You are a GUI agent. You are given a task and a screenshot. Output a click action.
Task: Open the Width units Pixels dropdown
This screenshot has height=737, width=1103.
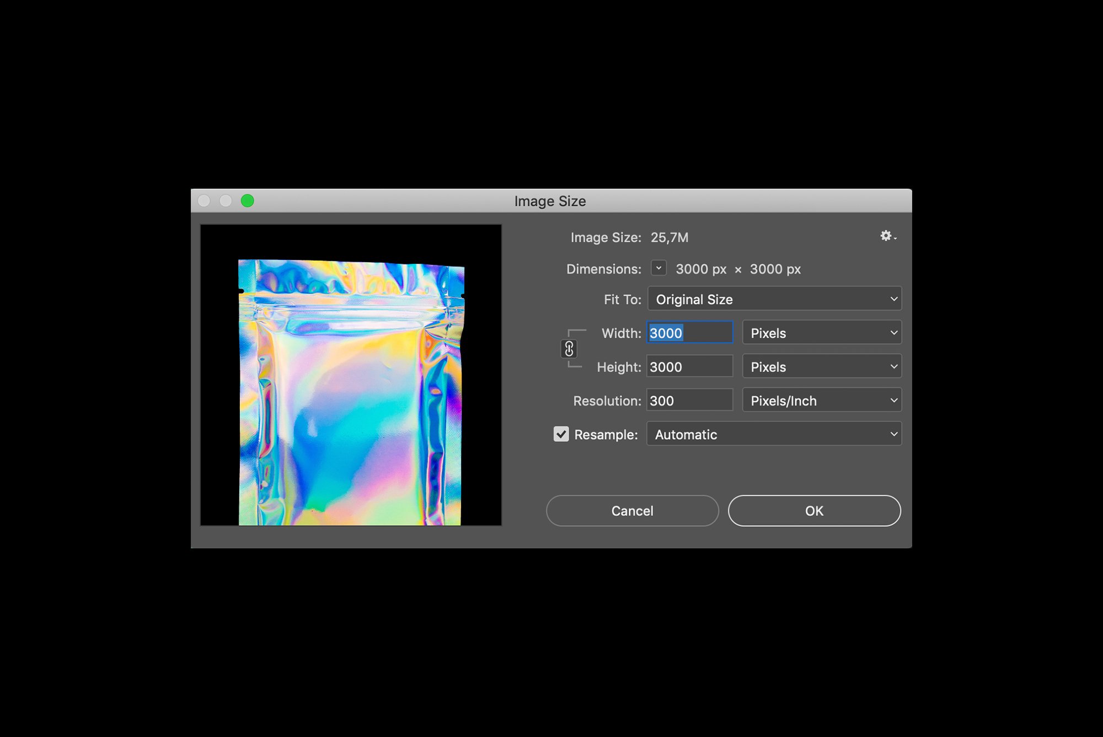(822, 333)
